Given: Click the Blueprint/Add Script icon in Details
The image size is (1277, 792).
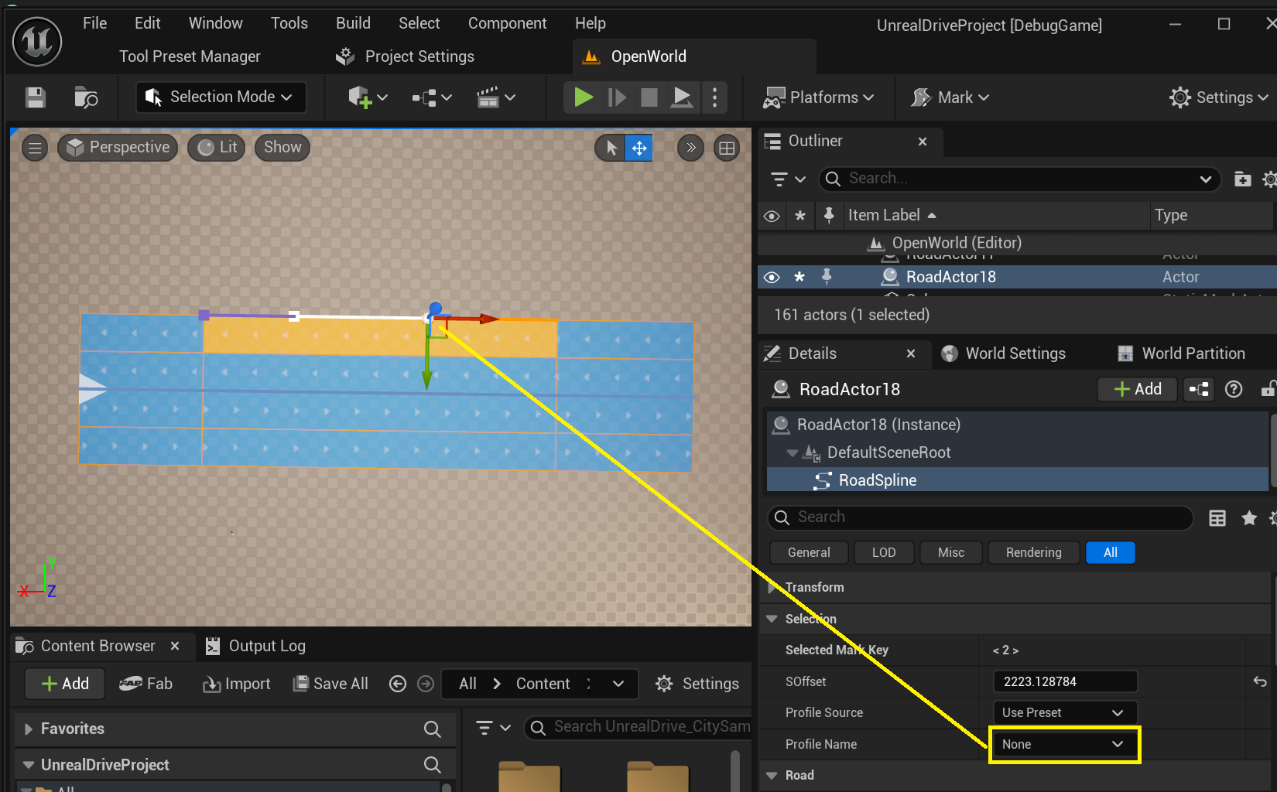Looking at the screenshot, I should pyautogui.click(x=1199, y=389).
